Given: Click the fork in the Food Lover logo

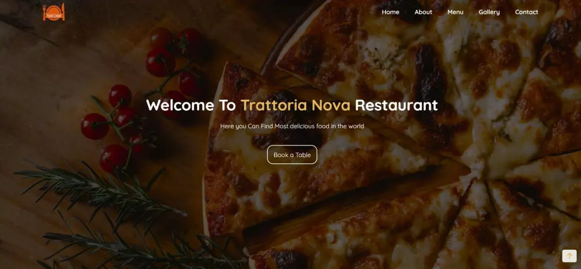Looking at the screenshot, I should click(45, 12).
